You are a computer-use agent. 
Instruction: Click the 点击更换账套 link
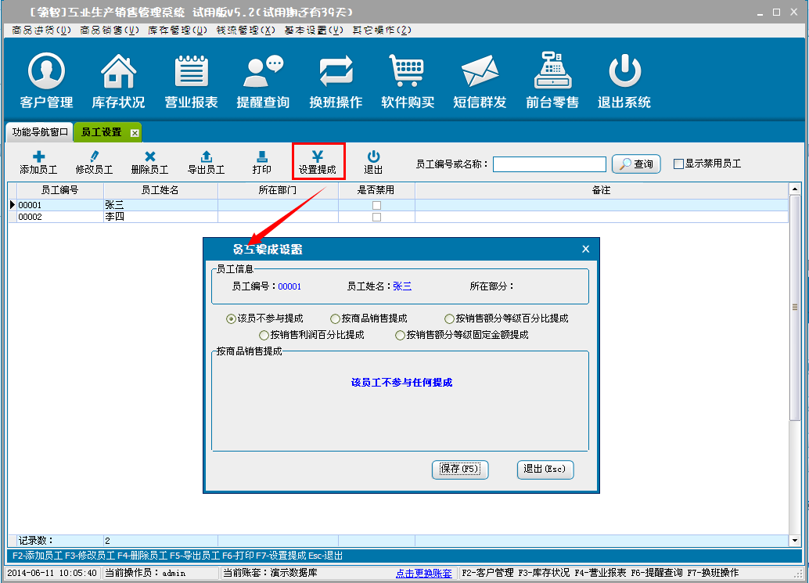tap(423, 574)
